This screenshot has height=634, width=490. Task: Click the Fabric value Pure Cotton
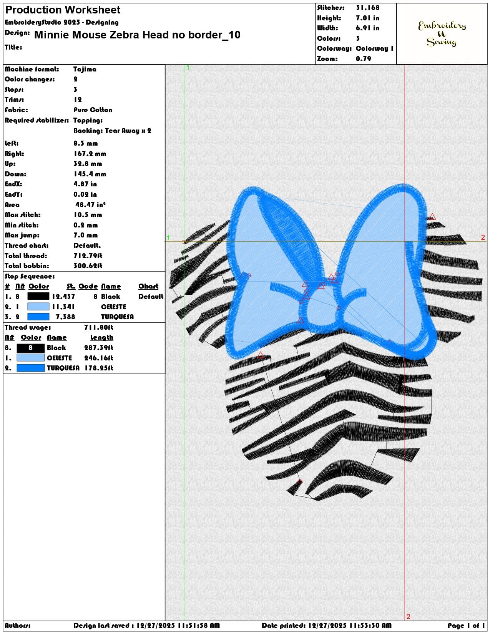pos(93,110)
